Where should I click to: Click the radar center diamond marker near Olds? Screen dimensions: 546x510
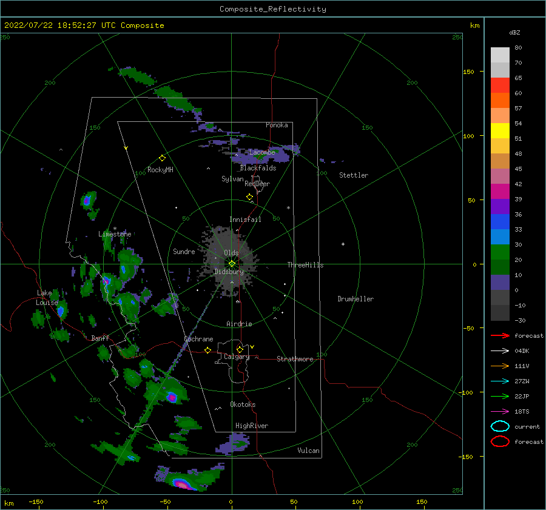click(x=232, y=264)
